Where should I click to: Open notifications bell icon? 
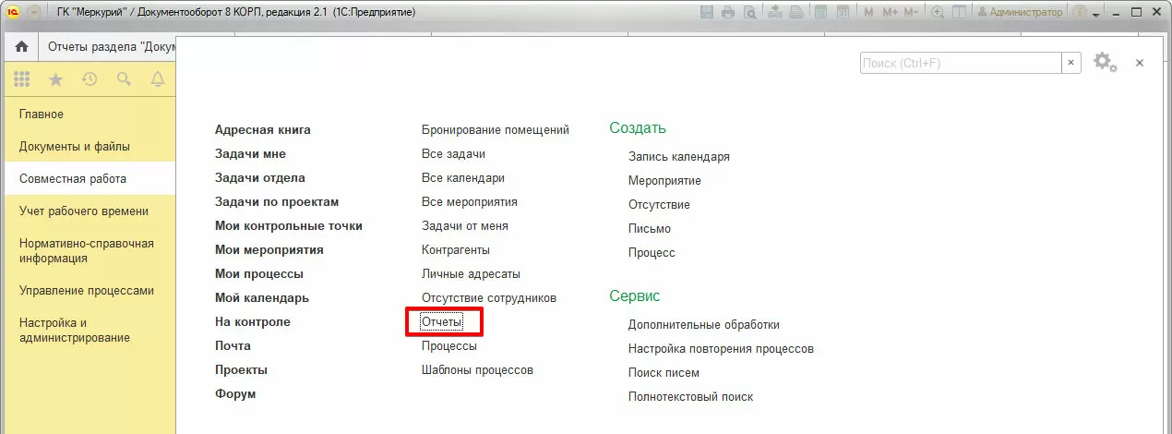pos(158,79)
